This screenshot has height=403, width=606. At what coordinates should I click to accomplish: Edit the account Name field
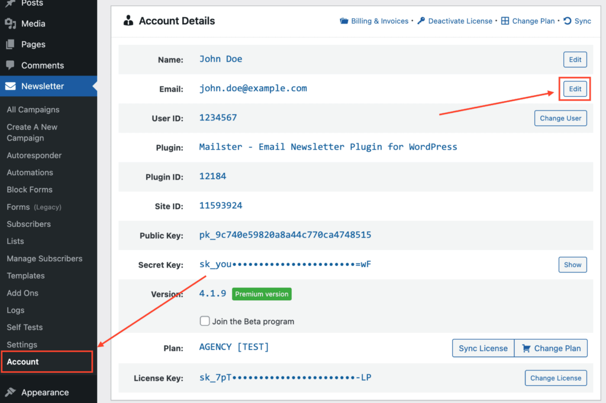click(x=575, y=60)
